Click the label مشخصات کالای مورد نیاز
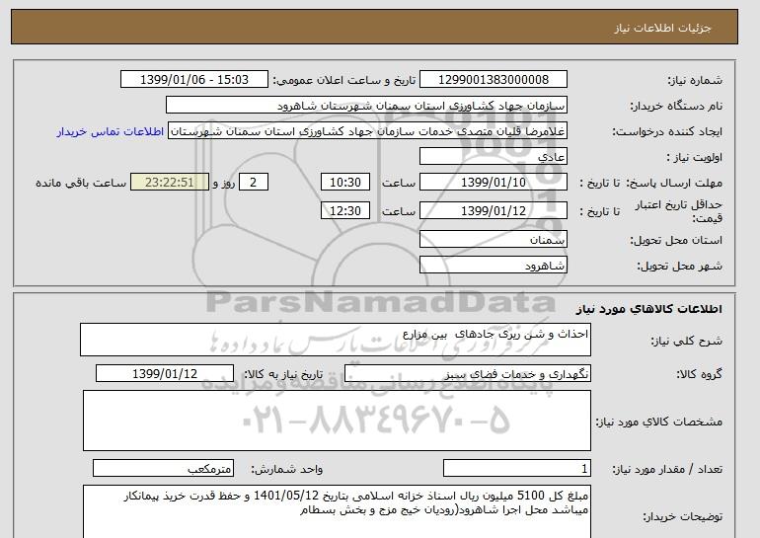This screenshot has width=760, height=538. tap(659, 423)
